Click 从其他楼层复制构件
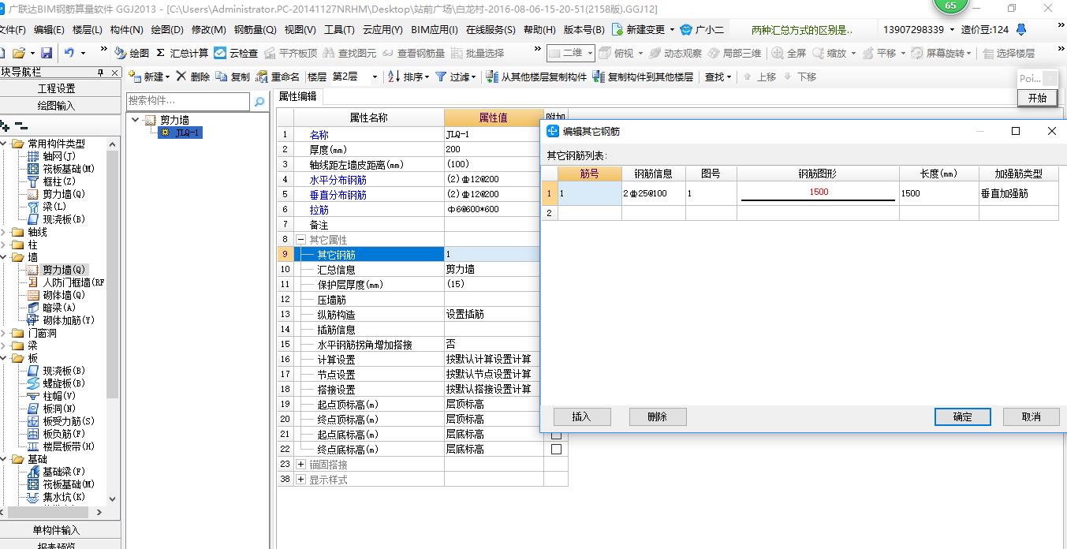This screenshot has height=549, width=1067. coord(536,77)
